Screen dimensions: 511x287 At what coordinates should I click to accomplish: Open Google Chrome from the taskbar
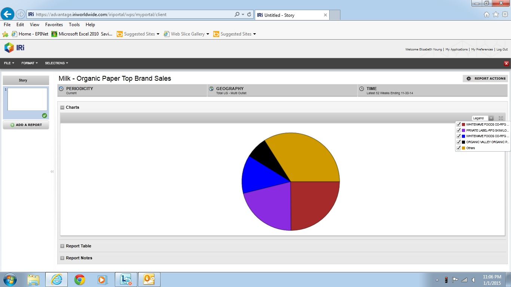[x=79, y=280]
